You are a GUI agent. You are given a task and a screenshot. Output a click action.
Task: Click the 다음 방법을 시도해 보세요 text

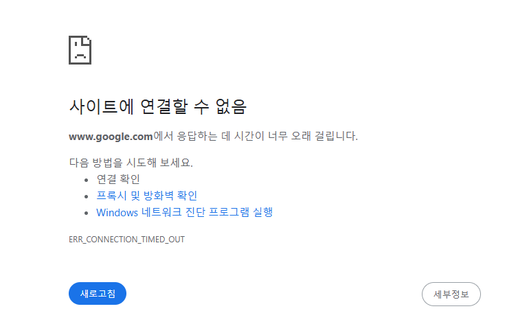[x=131, y=163]
